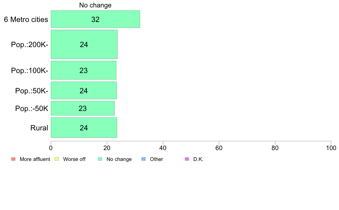This screenshot has width=339, height=210.
Task: Click the D.K. legend label text
Action: (198, 159)
